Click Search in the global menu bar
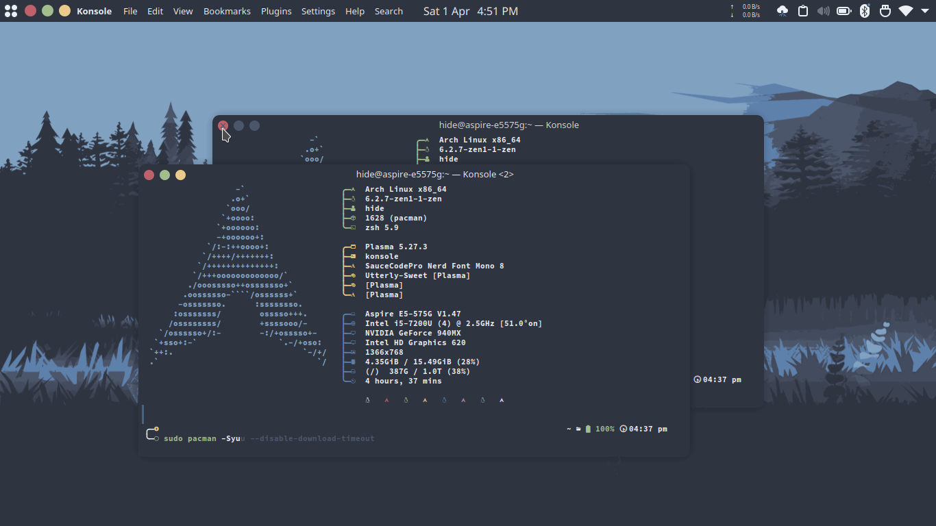The width and height of the screenshot is (936, 526). [389, 11]
